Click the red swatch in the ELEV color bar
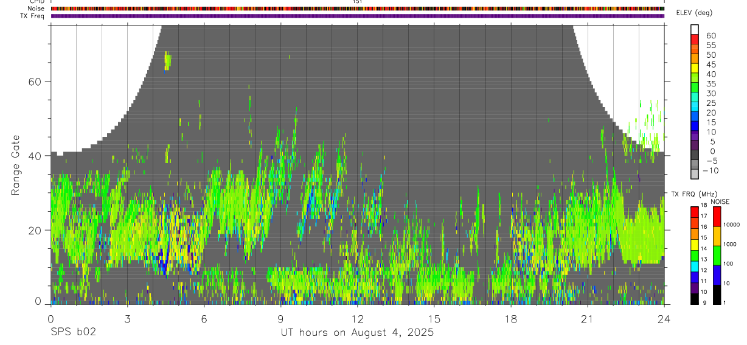 (695, 39)
